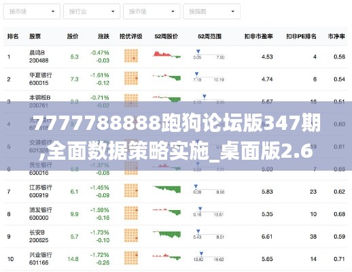Sort by the 52周股价 column header
The width and height of the screenshot is (352, 272).
[166, 36]
